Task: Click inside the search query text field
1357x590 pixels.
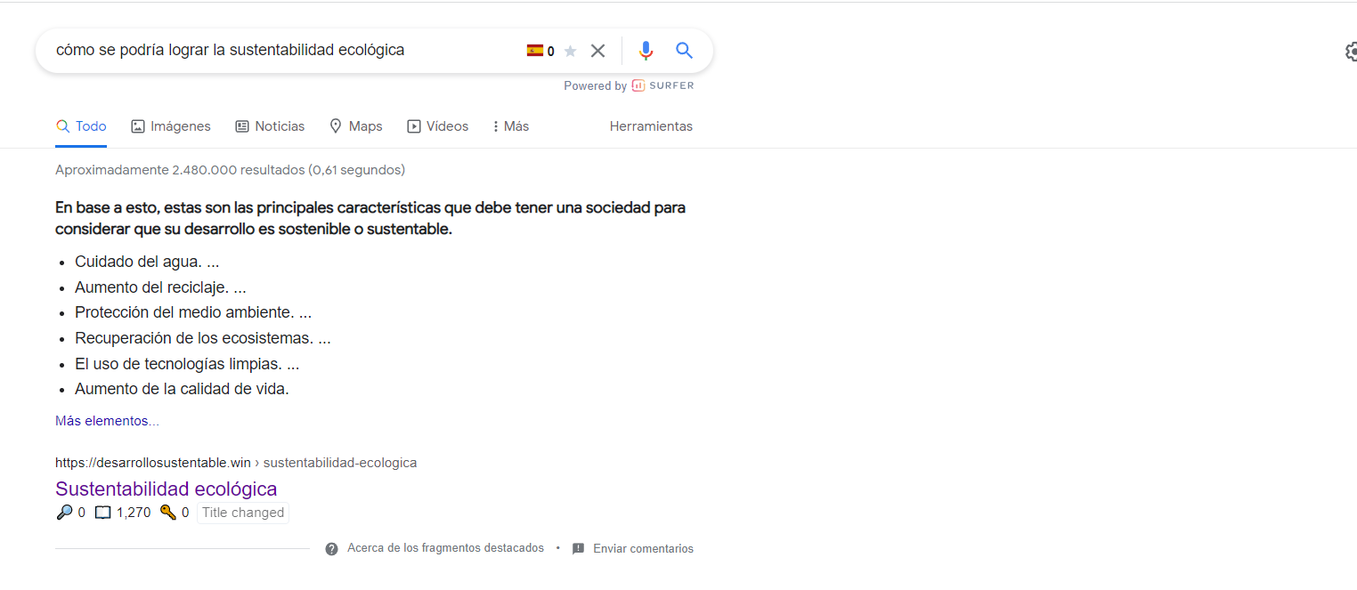Action: click(267, 51)
